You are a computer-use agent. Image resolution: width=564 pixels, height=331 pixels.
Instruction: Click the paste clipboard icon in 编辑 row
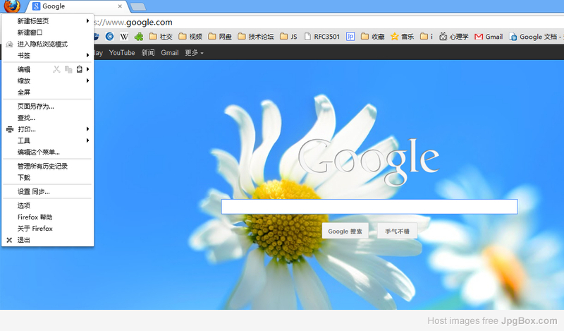click(79, 69)
